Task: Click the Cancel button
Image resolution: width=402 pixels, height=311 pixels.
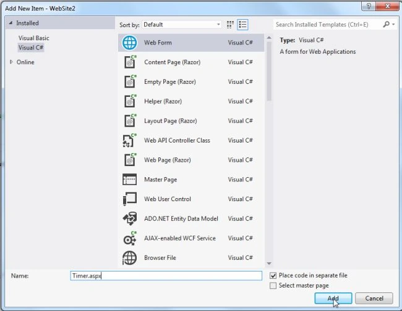Action: pos(374,298)
